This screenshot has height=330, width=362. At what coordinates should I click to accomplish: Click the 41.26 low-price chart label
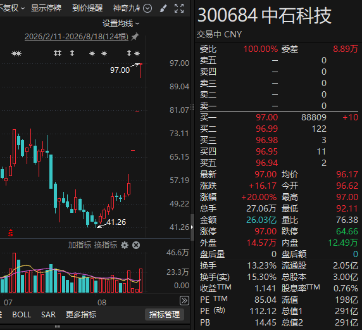116,222
